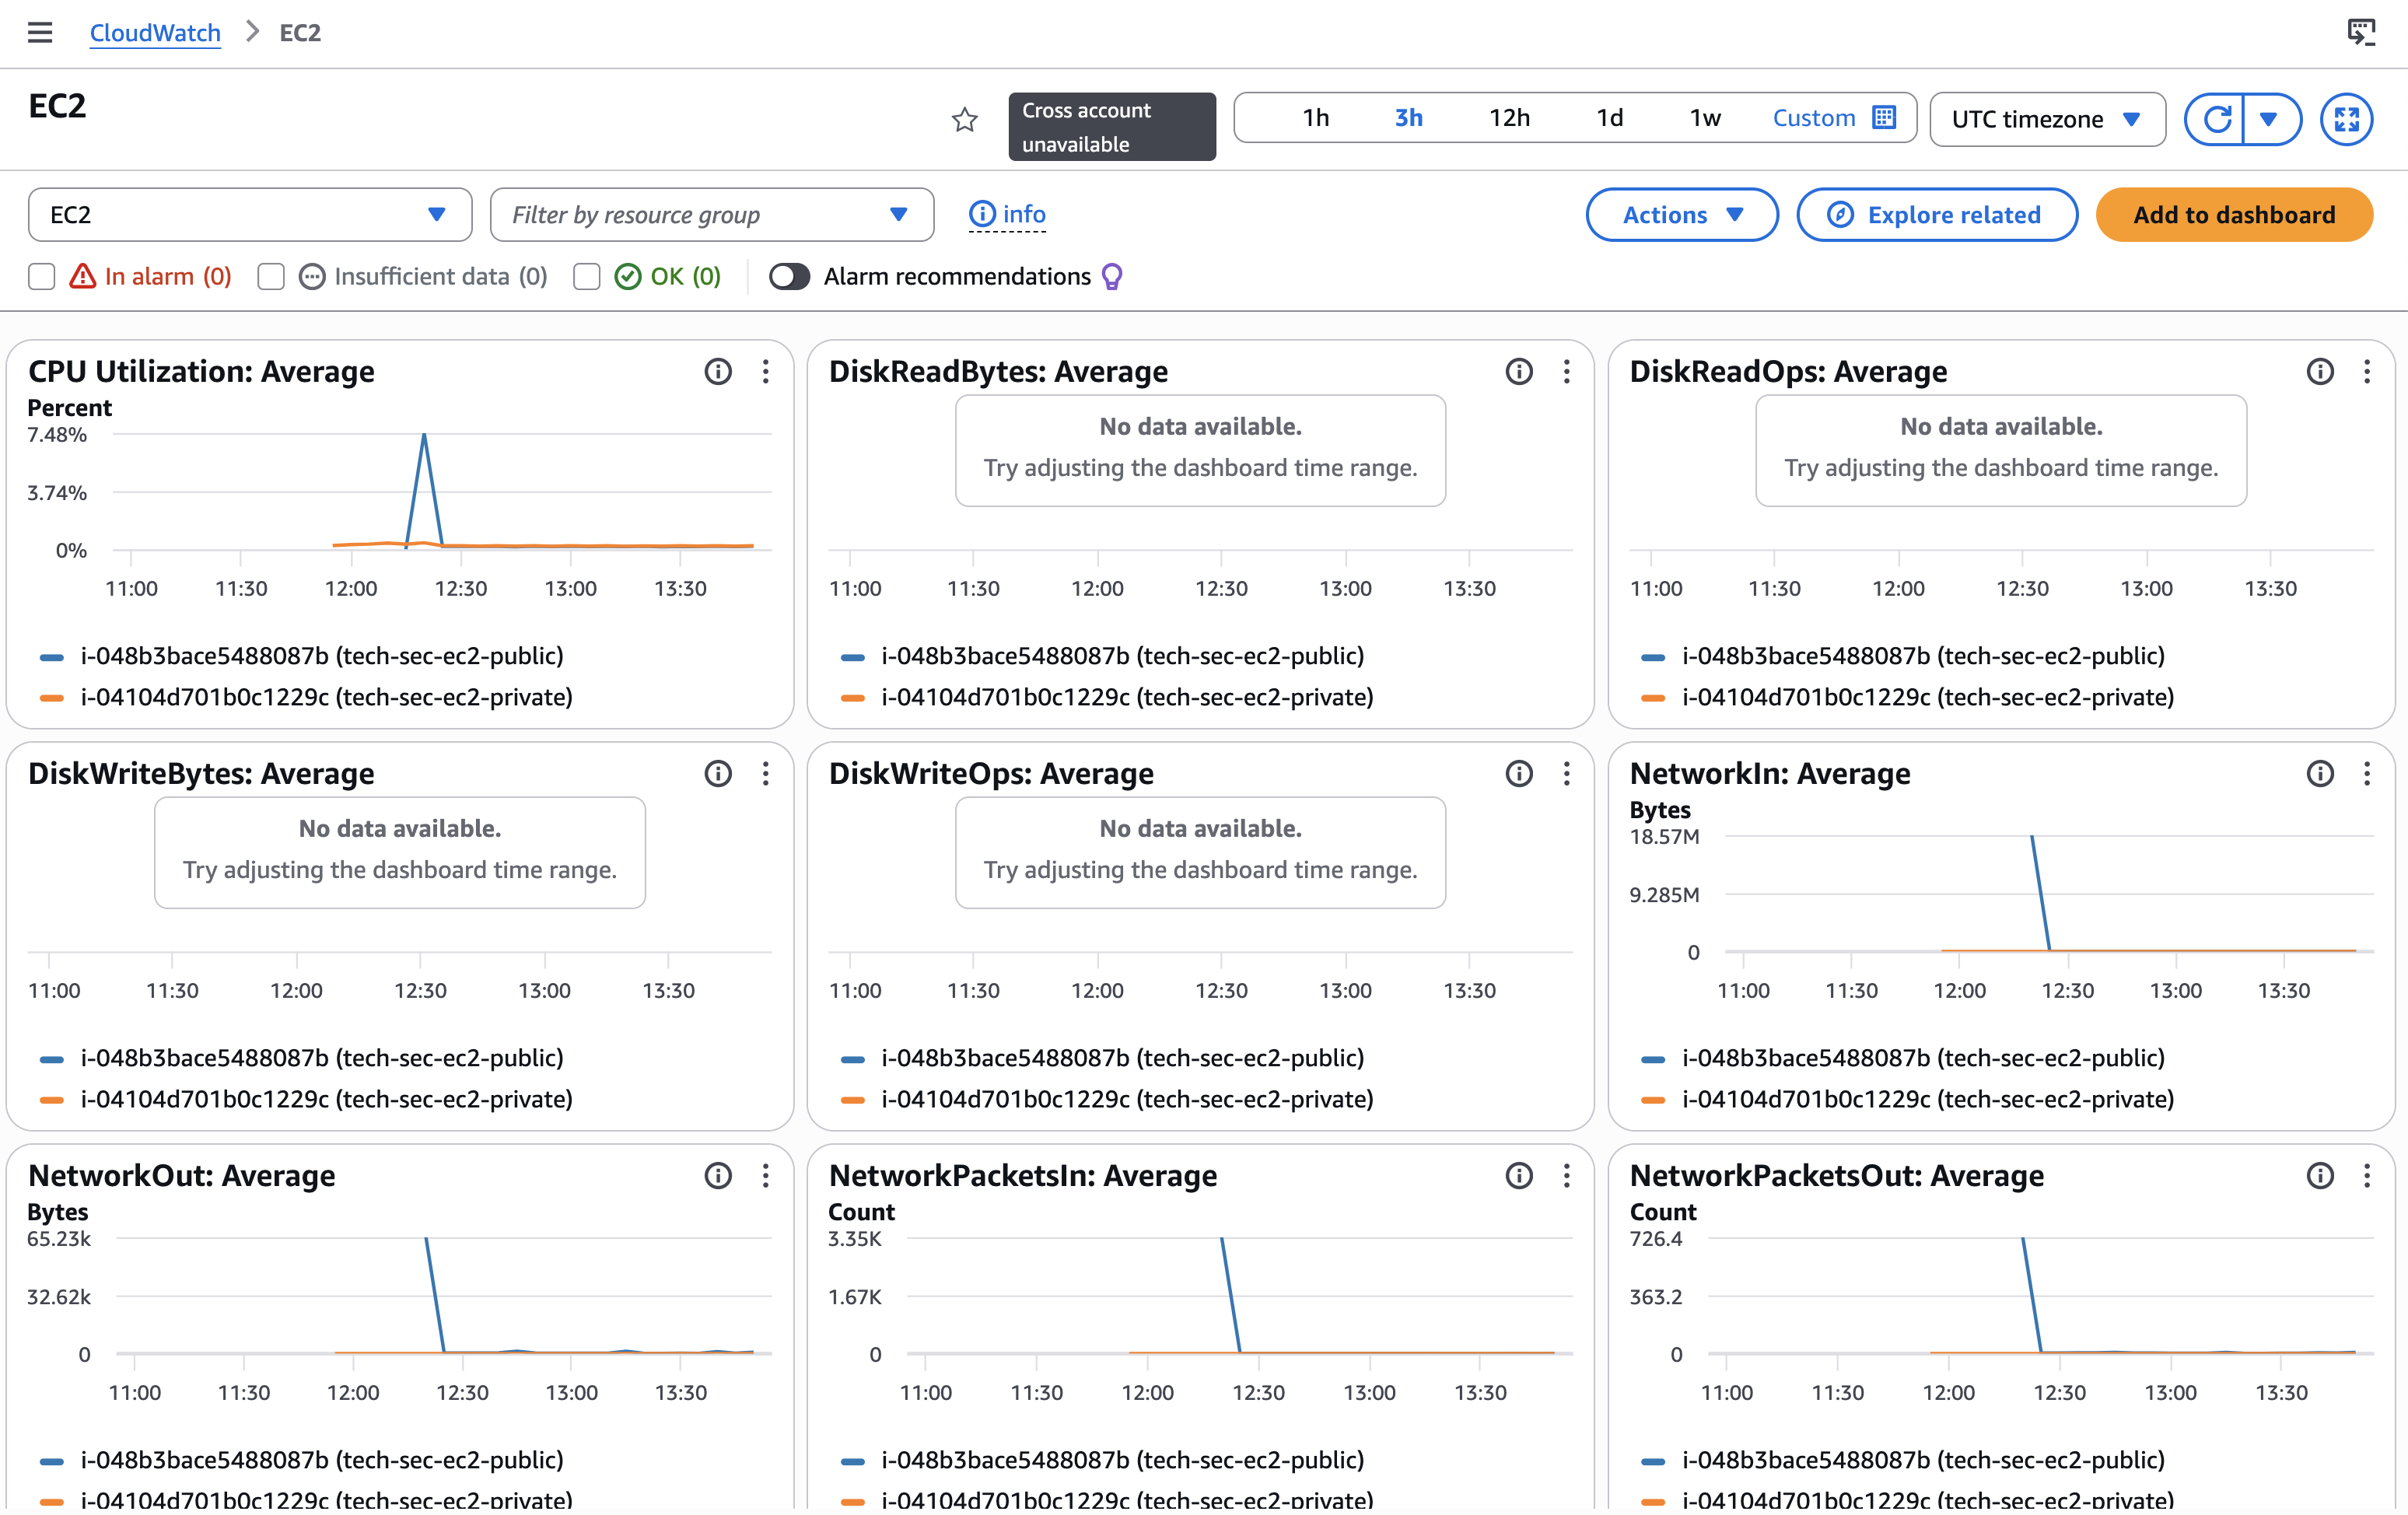2408x1515 pixels.
Task: Show info for DiskReadOps widget
Action: tap(2320, 371)
